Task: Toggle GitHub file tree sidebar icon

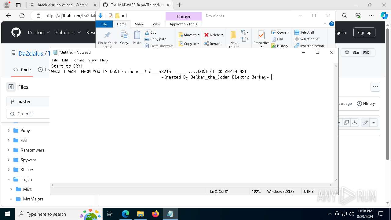Action: [11, 87]
